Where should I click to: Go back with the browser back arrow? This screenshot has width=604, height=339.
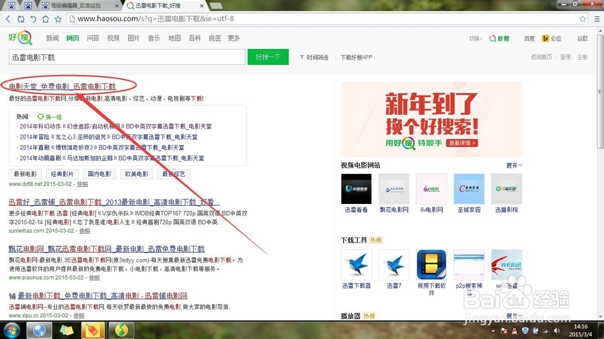pyautogui.click(x=8, y=19)
